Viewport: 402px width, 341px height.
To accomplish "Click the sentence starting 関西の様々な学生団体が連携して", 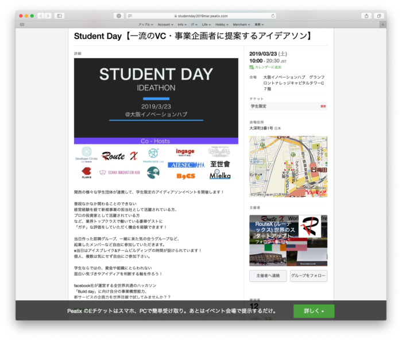I will tap(149, 192).
